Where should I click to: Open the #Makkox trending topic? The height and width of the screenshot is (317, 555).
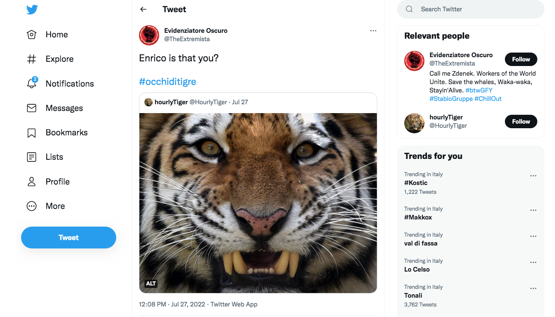pos(418,217)
